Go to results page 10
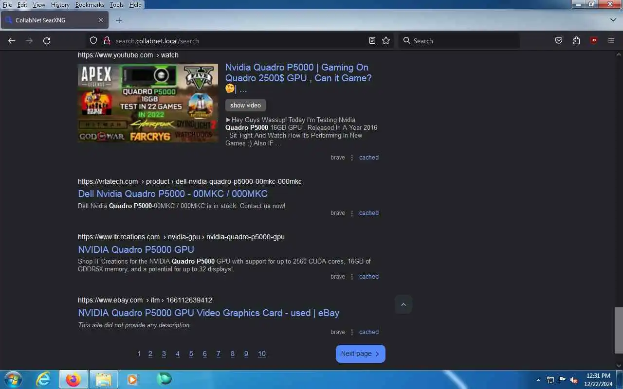Image resolution: width=623 pixels, height=389 pixels. 262,354
